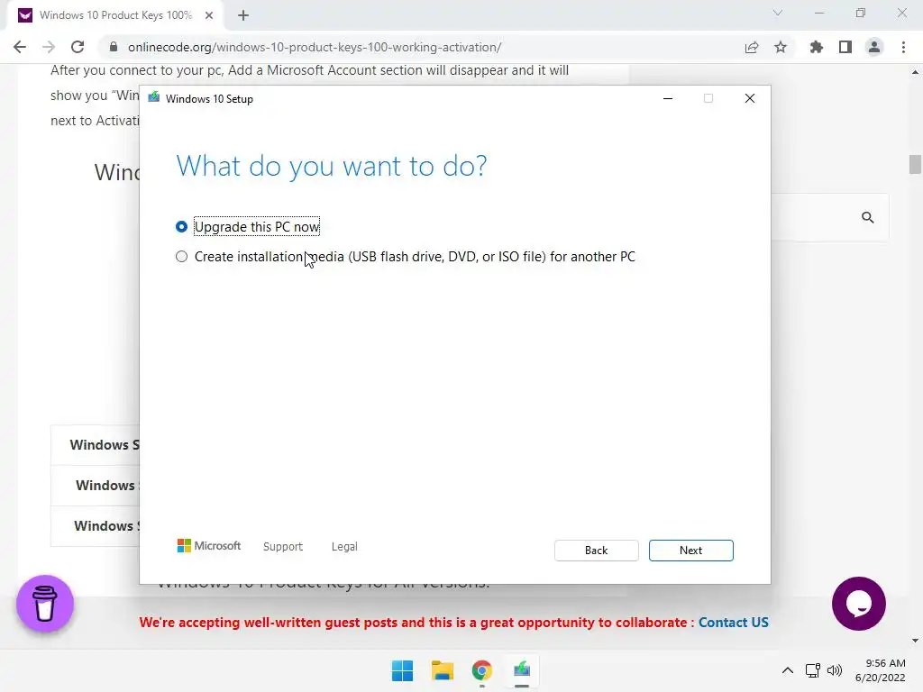Open Chrome tab search chevron
The height and width of the screenshot is (692, 923).
pyautogui.click(x=778, y=13)
